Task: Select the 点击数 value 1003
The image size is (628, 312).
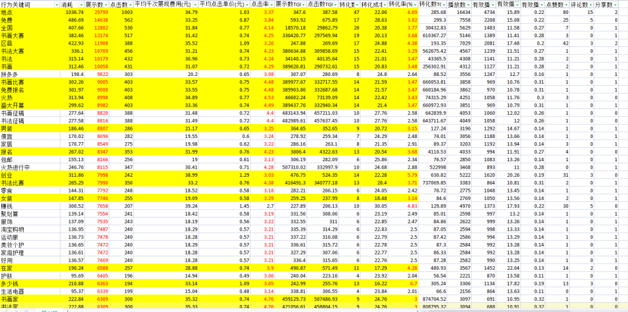Action: [x=122, y=13]
